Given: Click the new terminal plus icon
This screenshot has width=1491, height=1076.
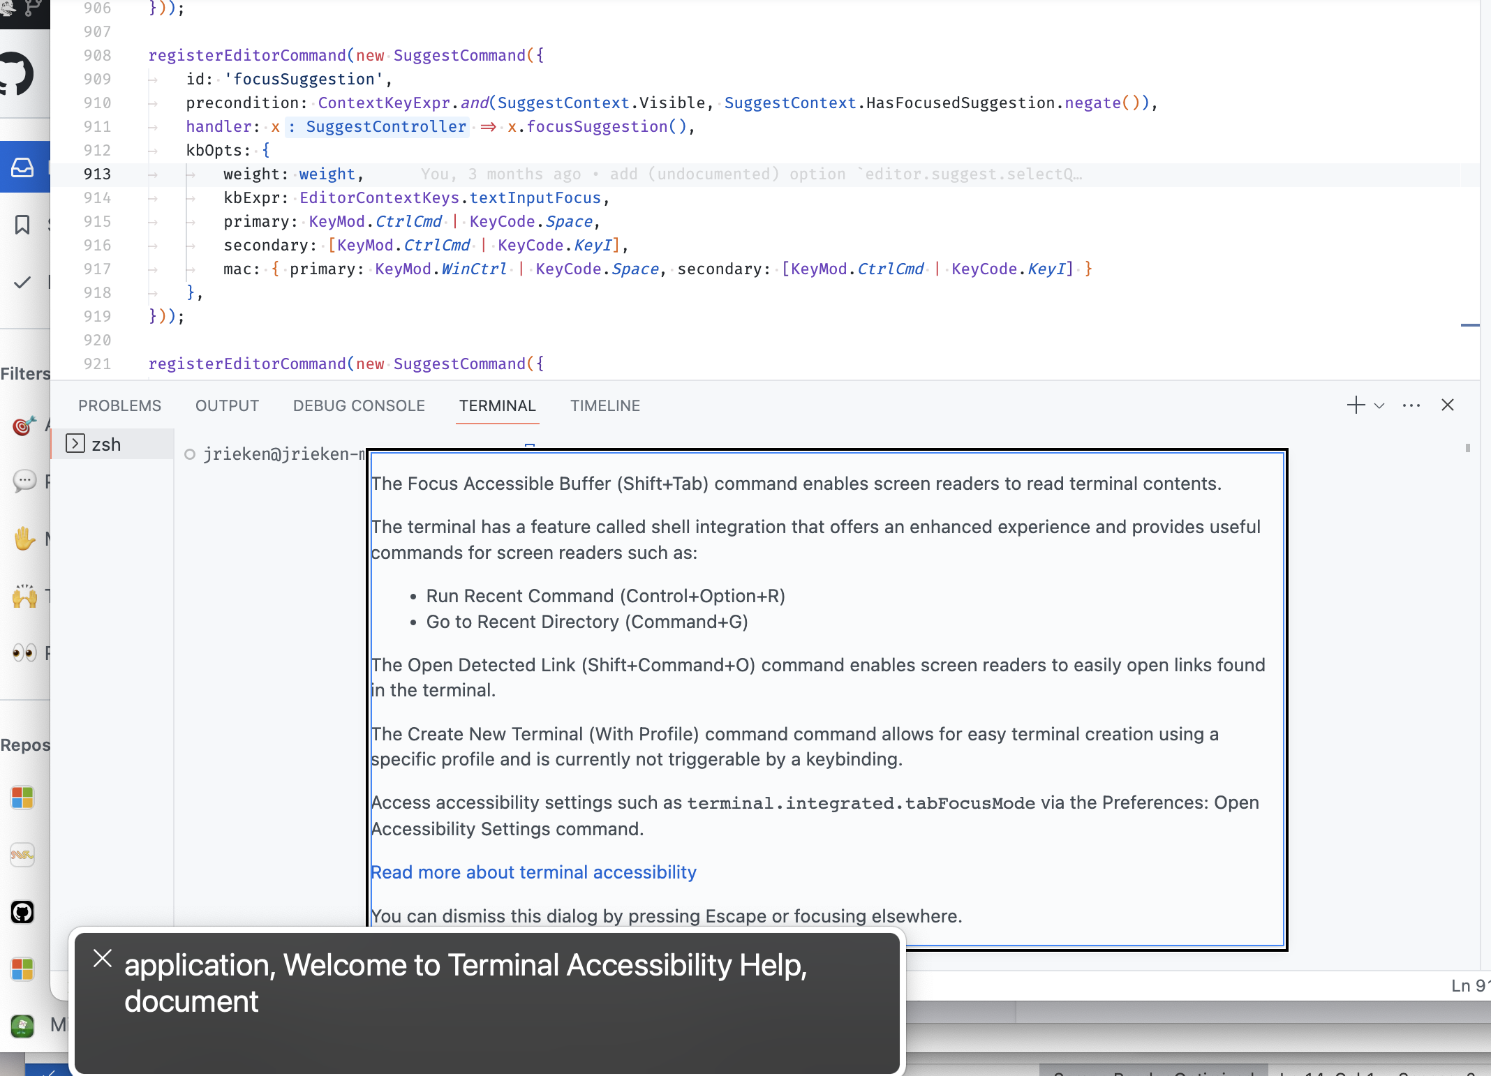Looking at the screenshot, I should tap(1356, 405).
